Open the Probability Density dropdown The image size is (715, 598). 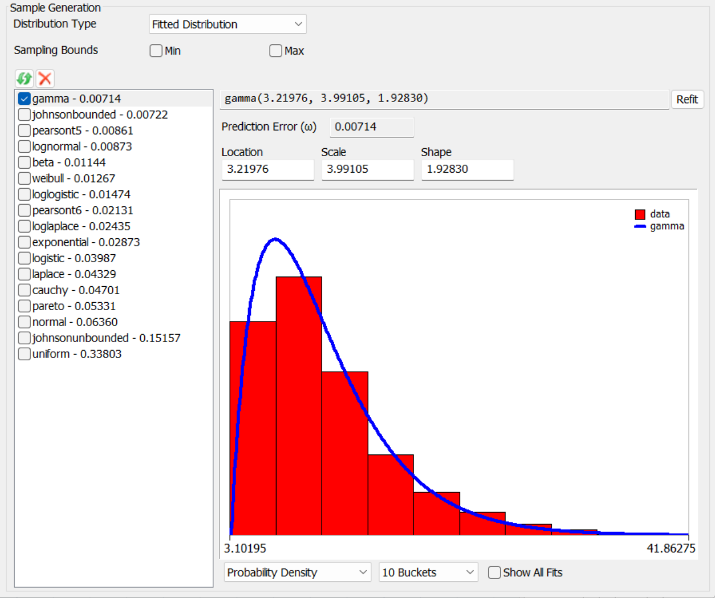click(x=297, y=572)
